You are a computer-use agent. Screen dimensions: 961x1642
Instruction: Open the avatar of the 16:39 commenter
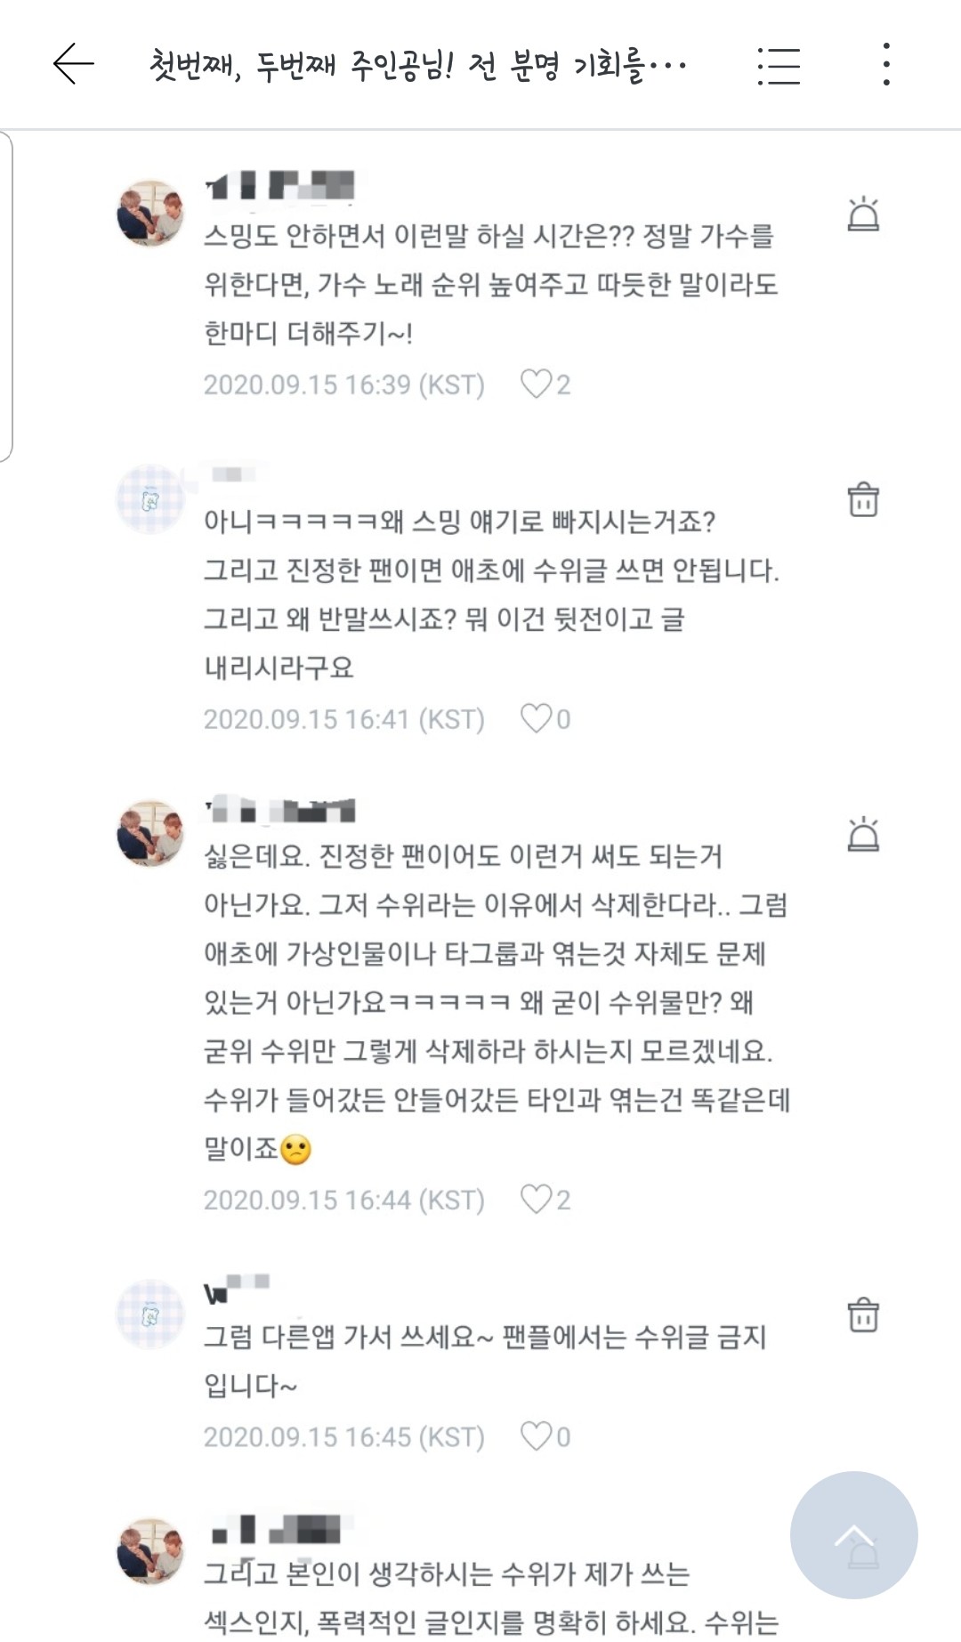(x=150, y=212)
